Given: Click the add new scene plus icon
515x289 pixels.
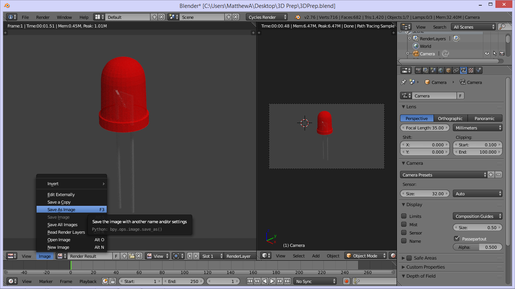Looking at the screenshot, I should click(x=229, y=17).
